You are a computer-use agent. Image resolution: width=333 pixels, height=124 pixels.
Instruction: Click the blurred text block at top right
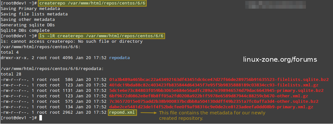pyautogui.click(x=276, y=4)
